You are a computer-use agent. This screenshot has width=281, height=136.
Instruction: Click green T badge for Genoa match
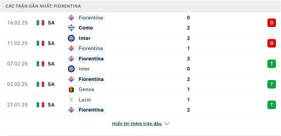point(272,84)
